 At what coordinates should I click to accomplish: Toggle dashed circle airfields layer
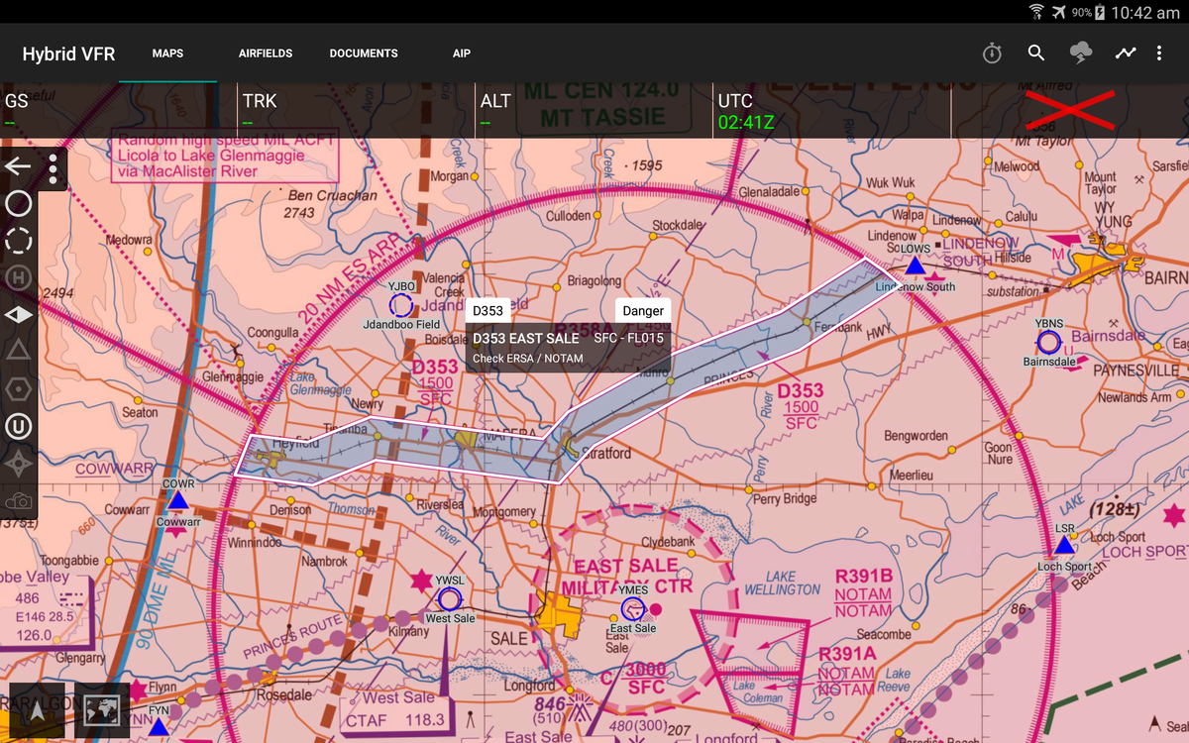click(19, 241)
